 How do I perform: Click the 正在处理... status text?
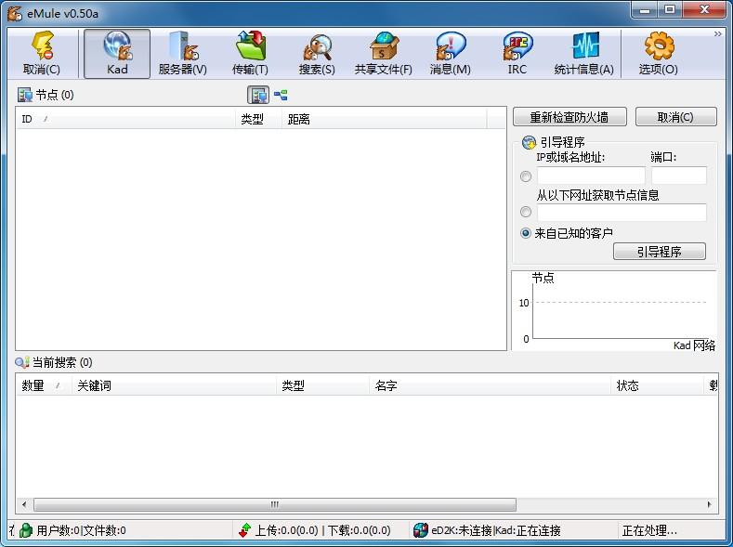coord(649,530)
